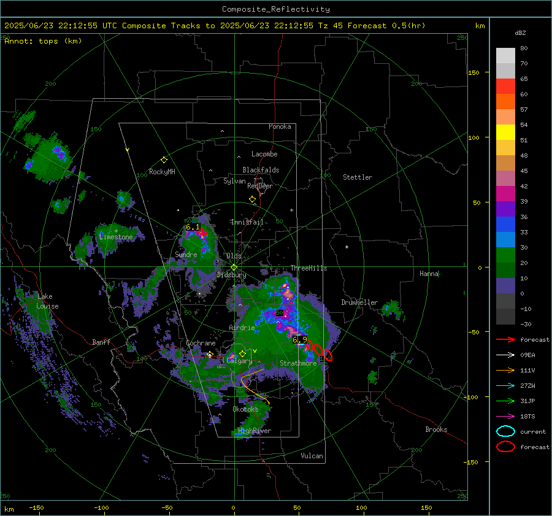Click the Blackfalds city label

point(261,170)
